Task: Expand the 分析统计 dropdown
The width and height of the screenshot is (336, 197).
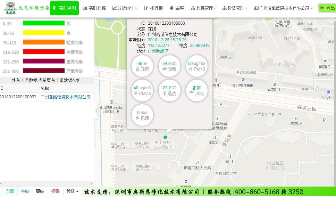Action: 125,8
